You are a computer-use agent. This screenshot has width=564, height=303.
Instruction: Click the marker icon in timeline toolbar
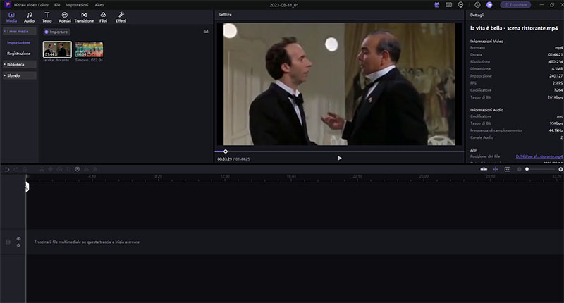[x=77, y=169]
